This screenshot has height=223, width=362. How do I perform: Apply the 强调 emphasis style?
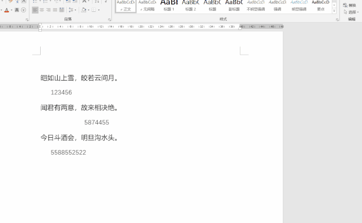277,6
